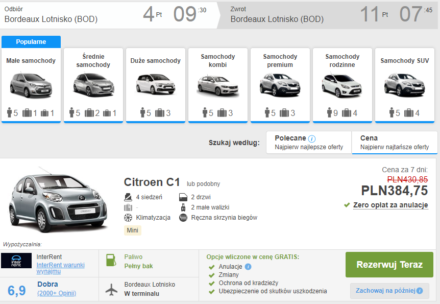Click the crossed-out PLN430,85 price
This screenshot has width=440, height=304.
point(407,179)
